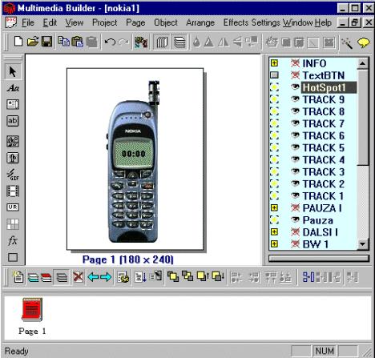
Task: Open the Object menu
Action: coord(166,22)
